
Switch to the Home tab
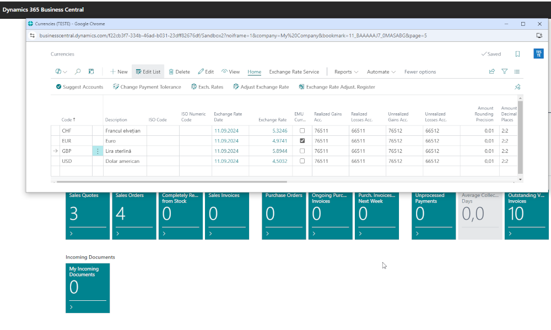pos(255,71)
